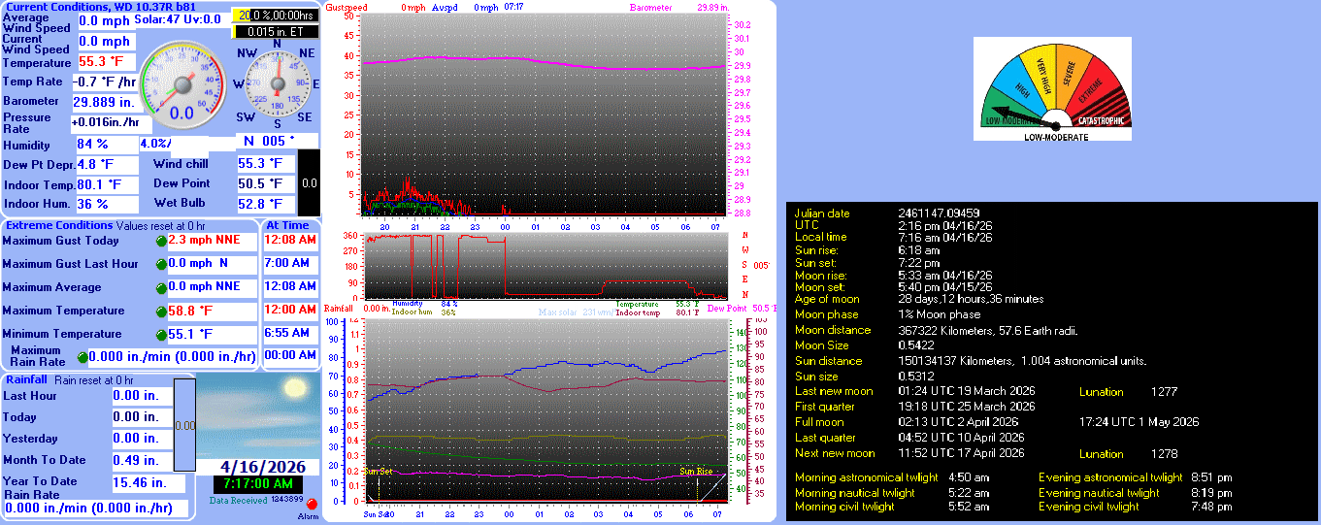Click the wind direction compass dial

tap(277, 84)
